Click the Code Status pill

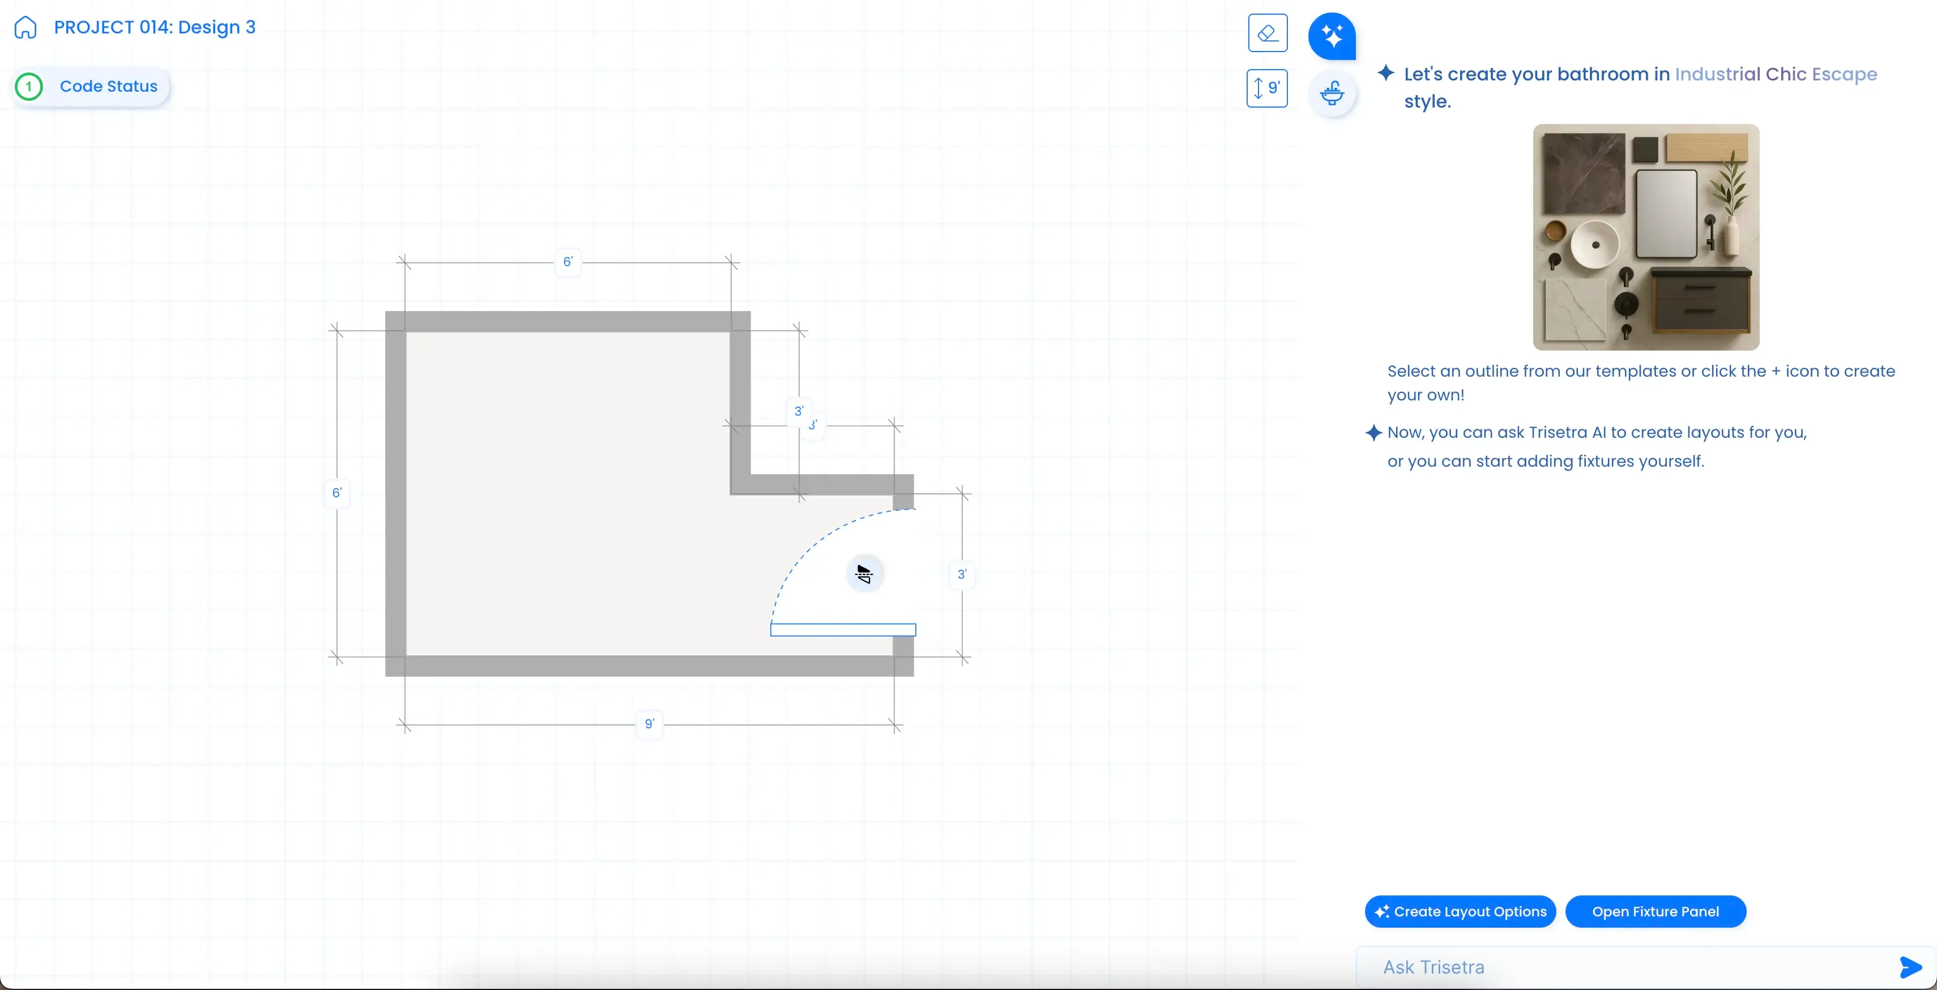[x=108, y=87]
